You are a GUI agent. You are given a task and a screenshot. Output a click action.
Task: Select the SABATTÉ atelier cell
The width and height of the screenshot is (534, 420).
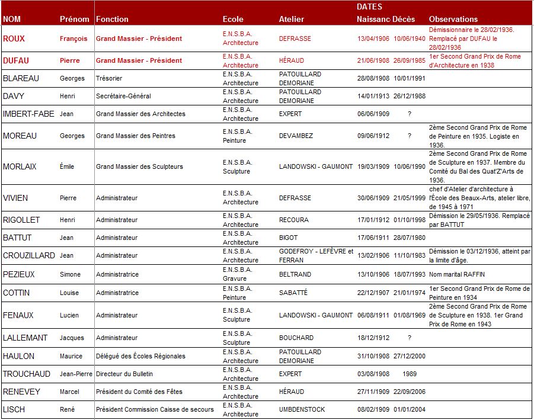click(x=293, y=293)
